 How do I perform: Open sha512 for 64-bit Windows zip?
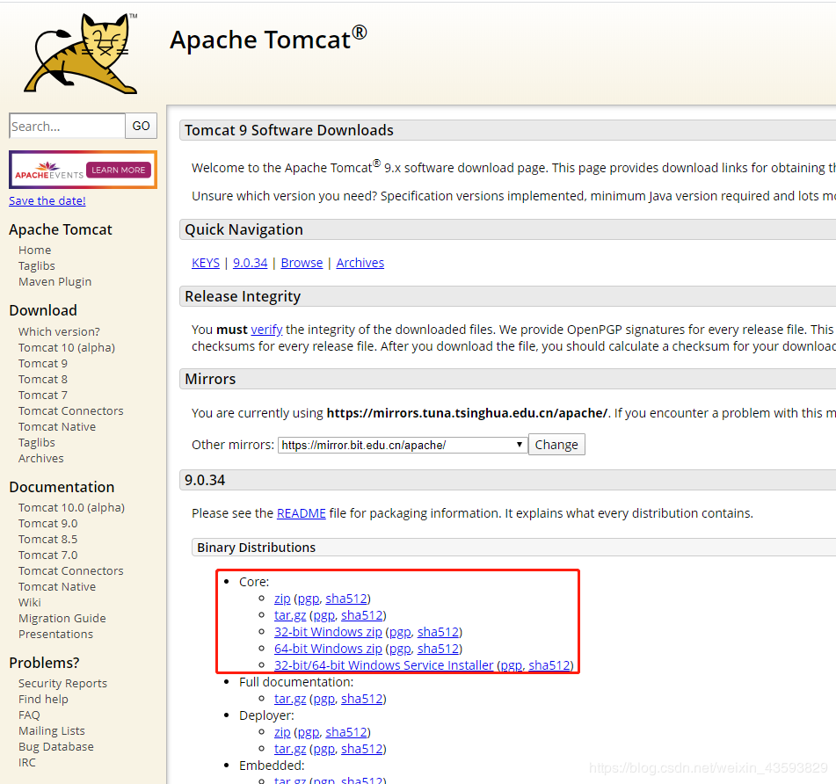439,649
